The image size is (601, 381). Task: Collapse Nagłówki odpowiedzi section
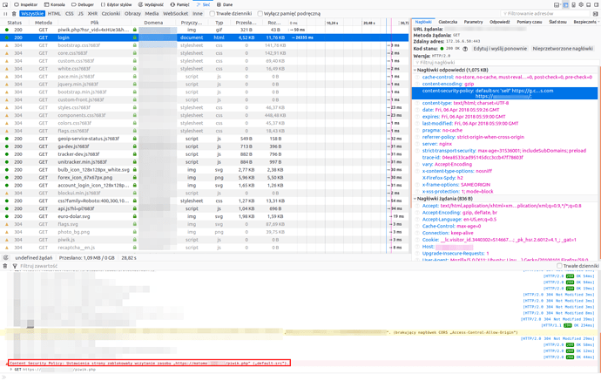(x=415, y=71)
